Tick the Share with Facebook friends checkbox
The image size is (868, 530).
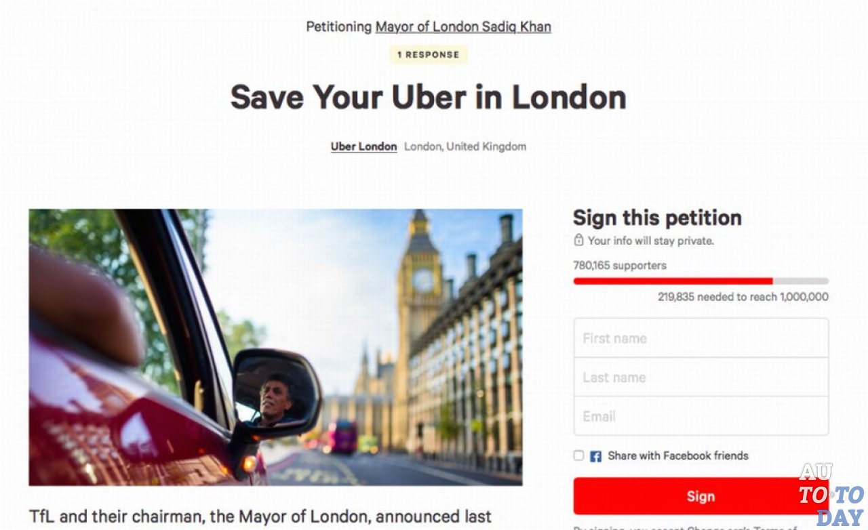click(x=578, y=455)
